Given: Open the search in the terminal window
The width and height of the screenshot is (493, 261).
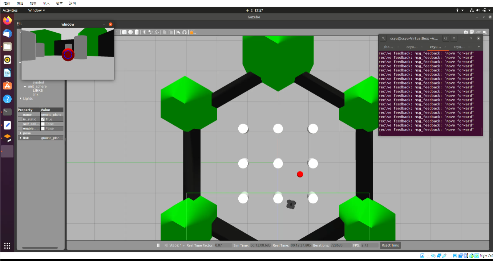Looking at the screenshot, I should click(446, 38).
